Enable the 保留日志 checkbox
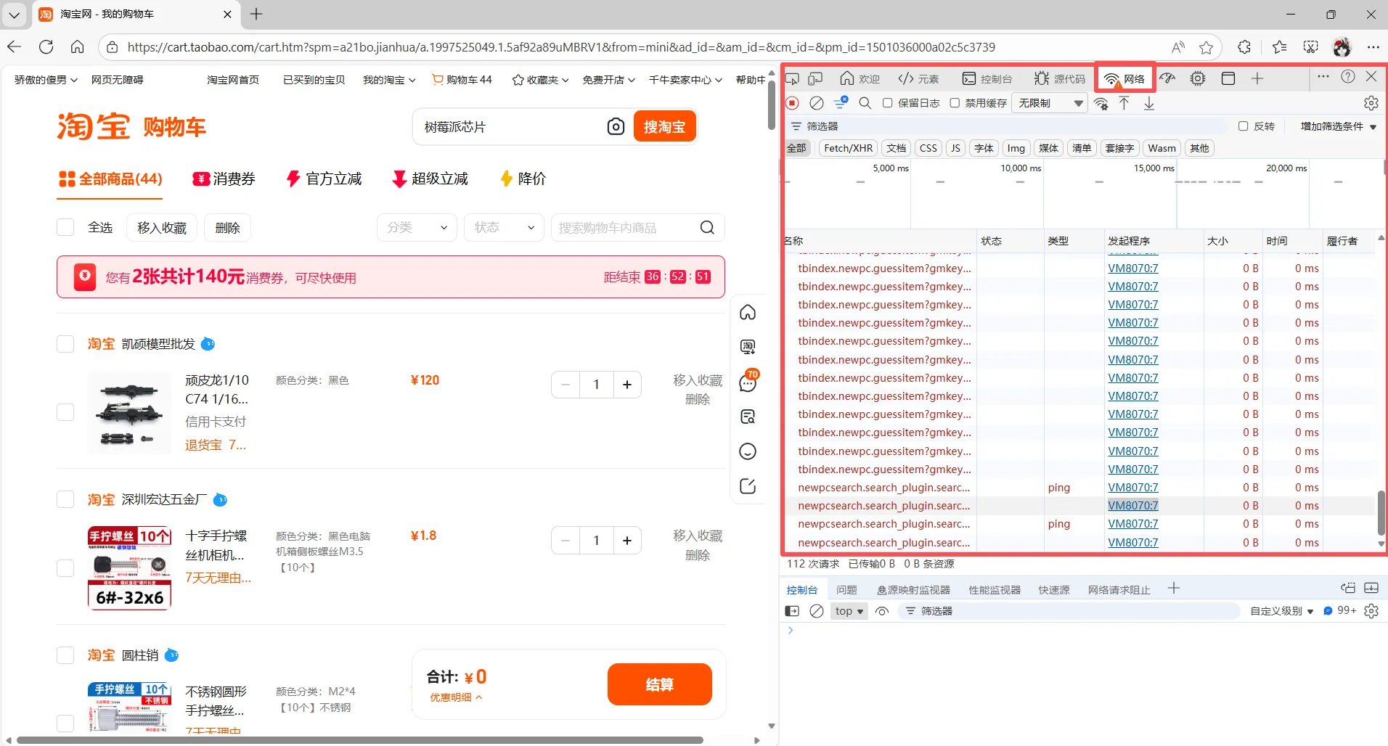 point(887,103)
